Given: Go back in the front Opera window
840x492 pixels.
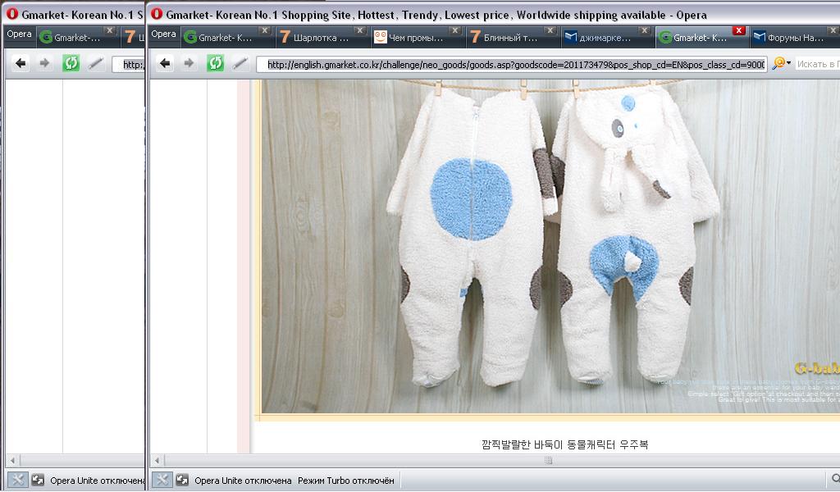Looking at the screenshot, I should pyautogui.click(x=165, y=64).
